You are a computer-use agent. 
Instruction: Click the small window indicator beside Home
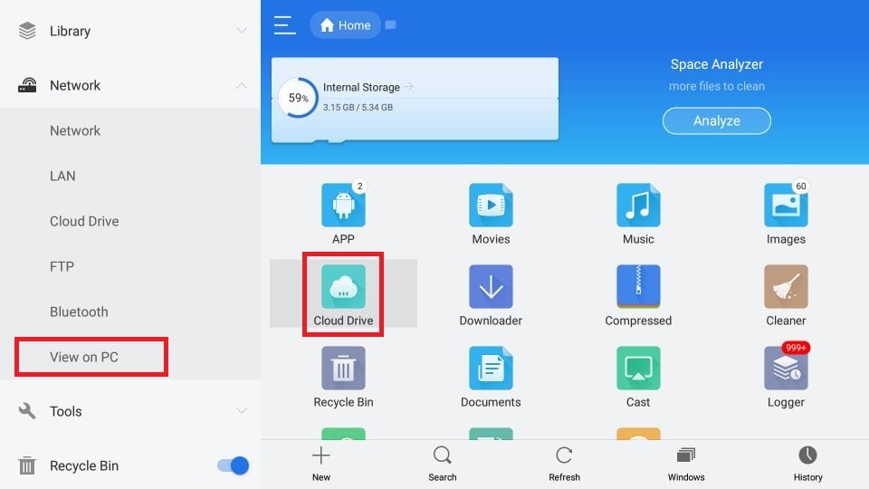[391, 25]
